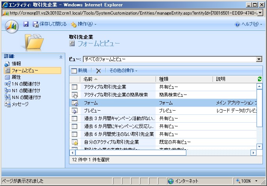This screenshot has height=186, width=267.
Task: Open N:1 の関連付け relationships
Action: tap(26, 90)
